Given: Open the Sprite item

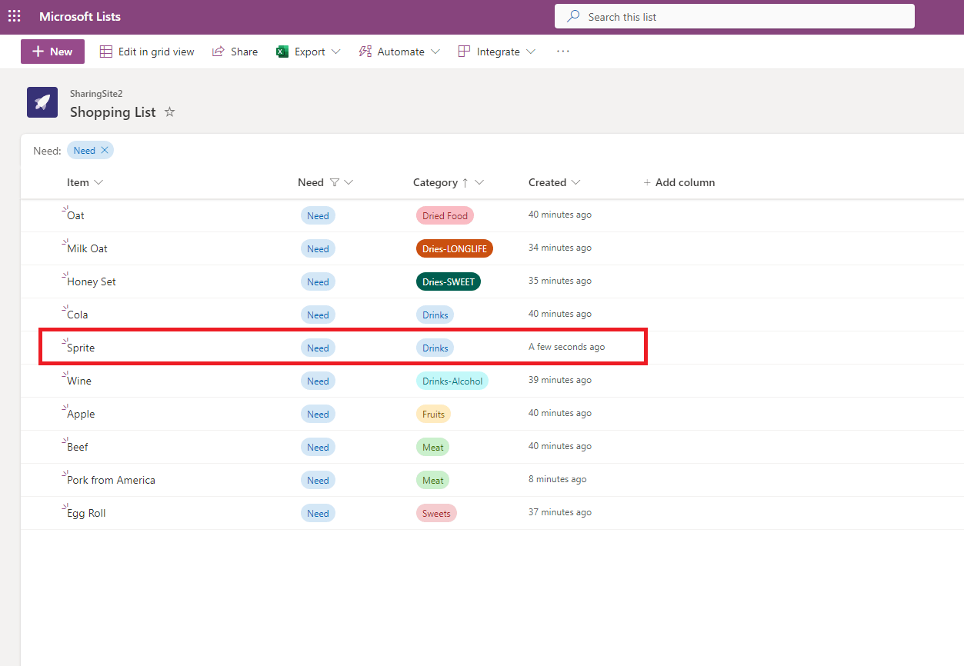Looking at the screenshot, I should point(81,348).
